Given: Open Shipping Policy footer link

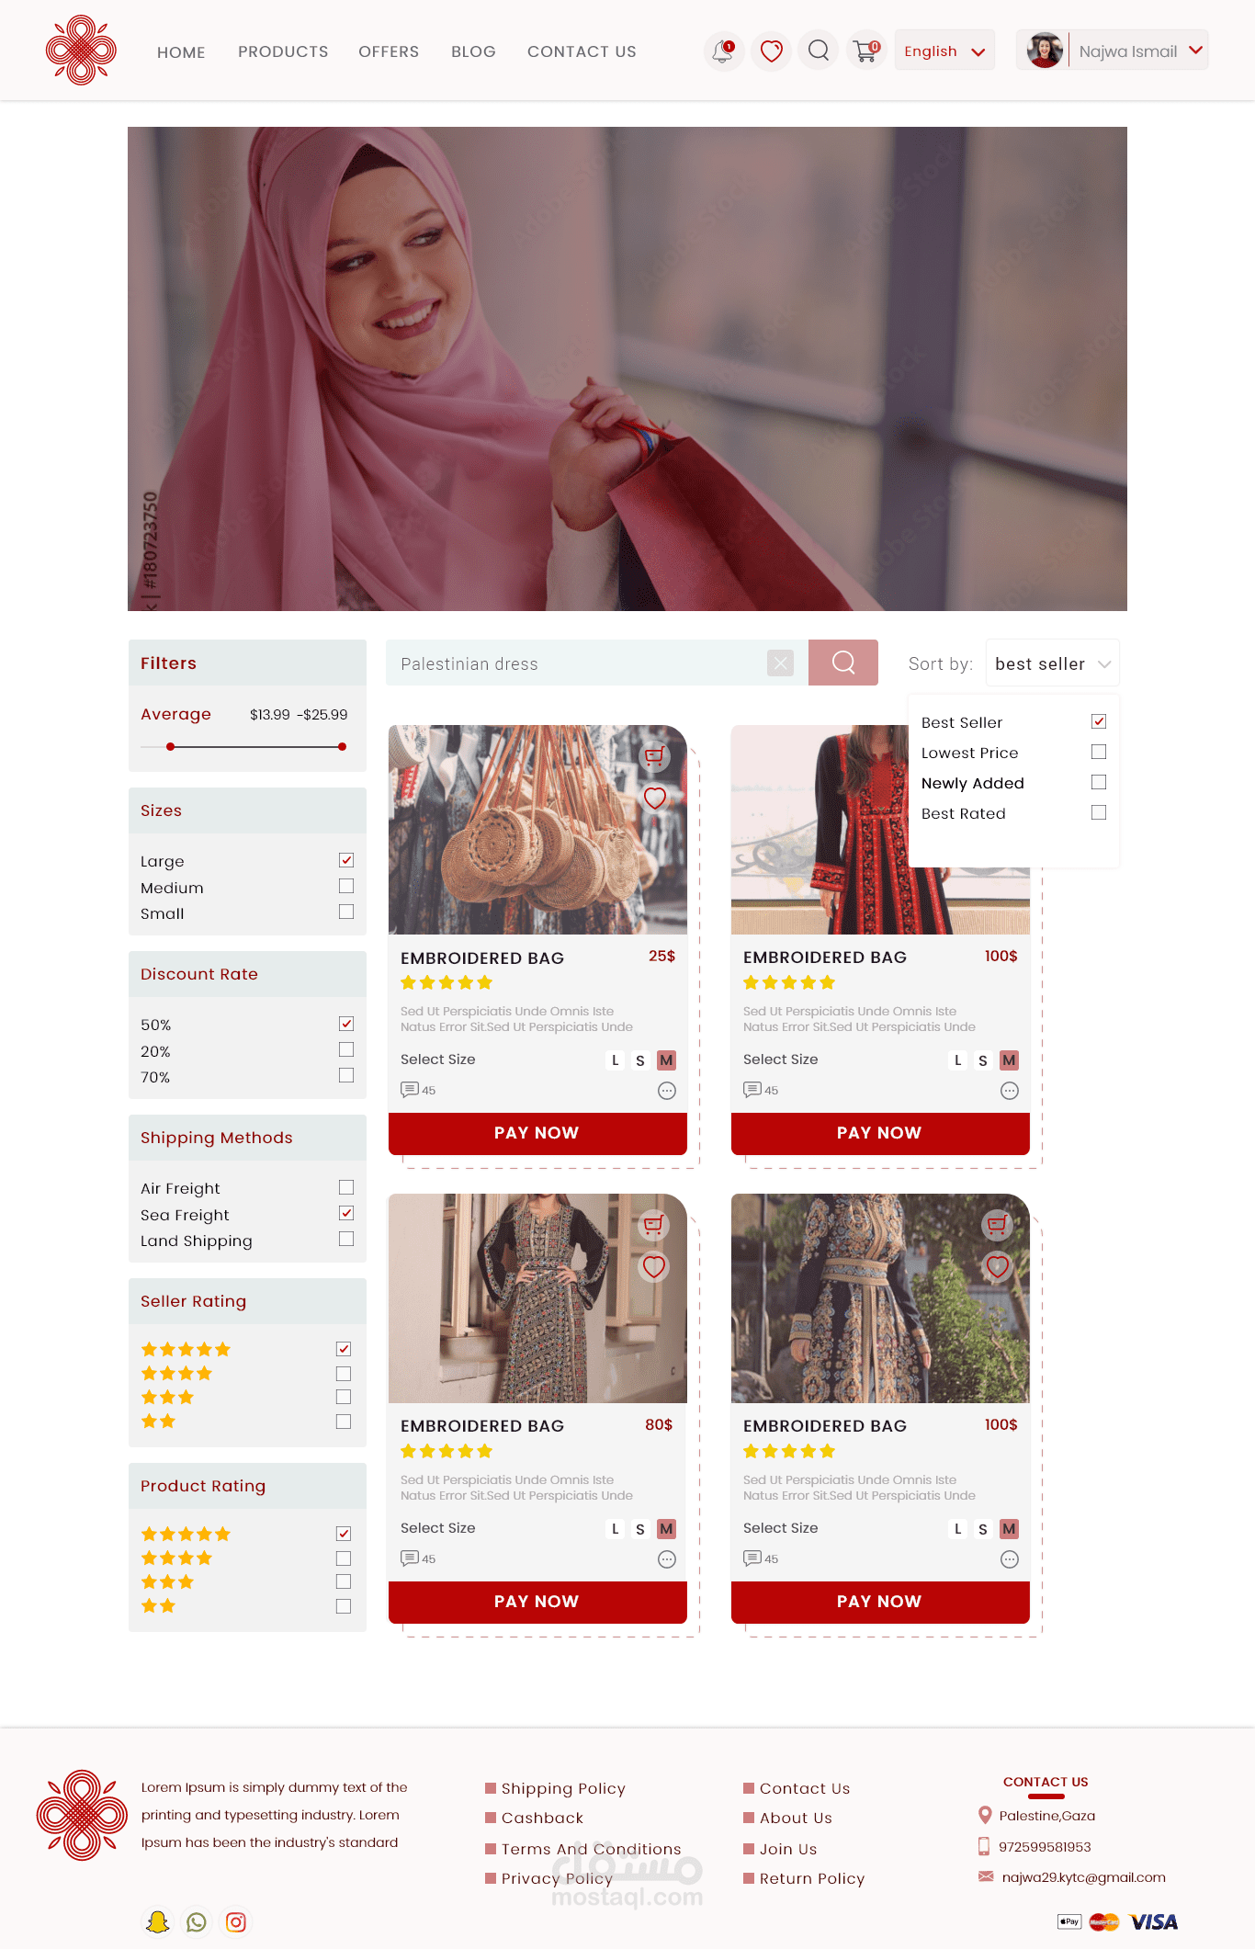Looking at the screenshot, I should pyautogui.click(x=563, y=1788).
